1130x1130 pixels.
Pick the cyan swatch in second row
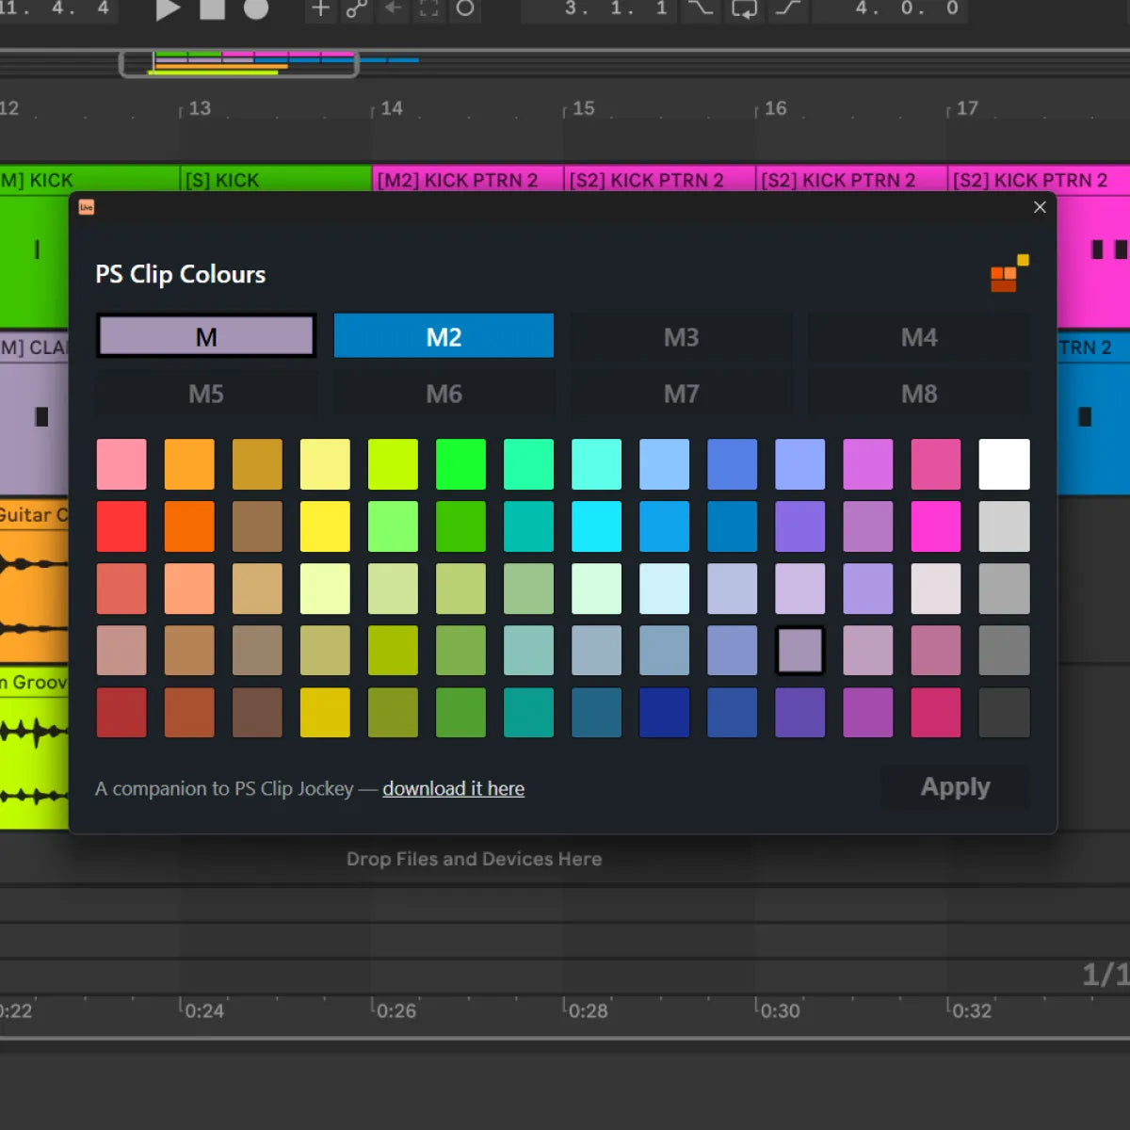tap(596, 526)
